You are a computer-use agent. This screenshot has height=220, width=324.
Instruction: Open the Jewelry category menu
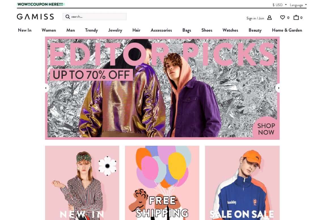[x=115, y=30]
